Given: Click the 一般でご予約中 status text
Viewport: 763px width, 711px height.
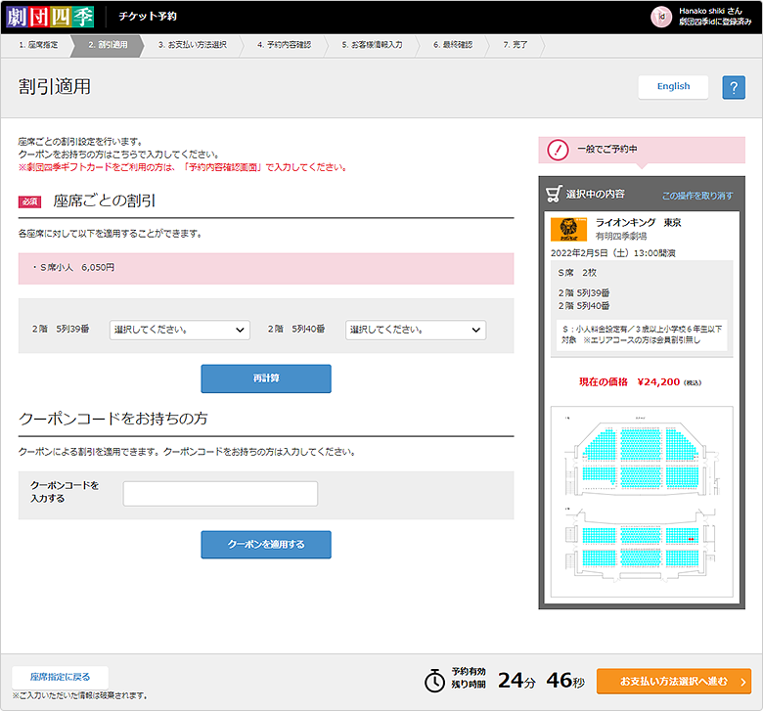Looking at the screenshot, I should 606,150.
